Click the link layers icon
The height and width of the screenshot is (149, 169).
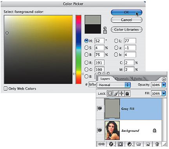101,144
